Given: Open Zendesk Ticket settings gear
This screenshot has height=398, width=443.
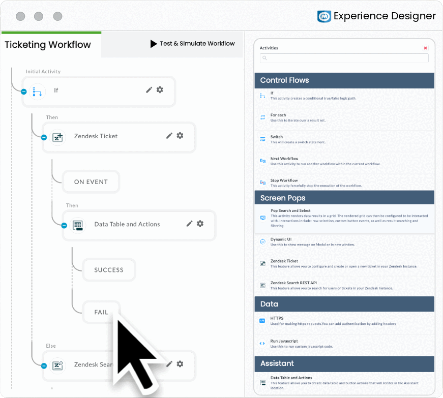Looking at the screenshot, I should pos(180,136).
